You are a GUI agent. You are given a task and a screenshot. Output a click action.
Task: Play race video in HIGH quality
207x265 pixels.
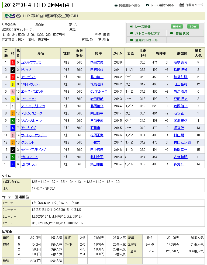pyautogui.click(x=177, y=27)
